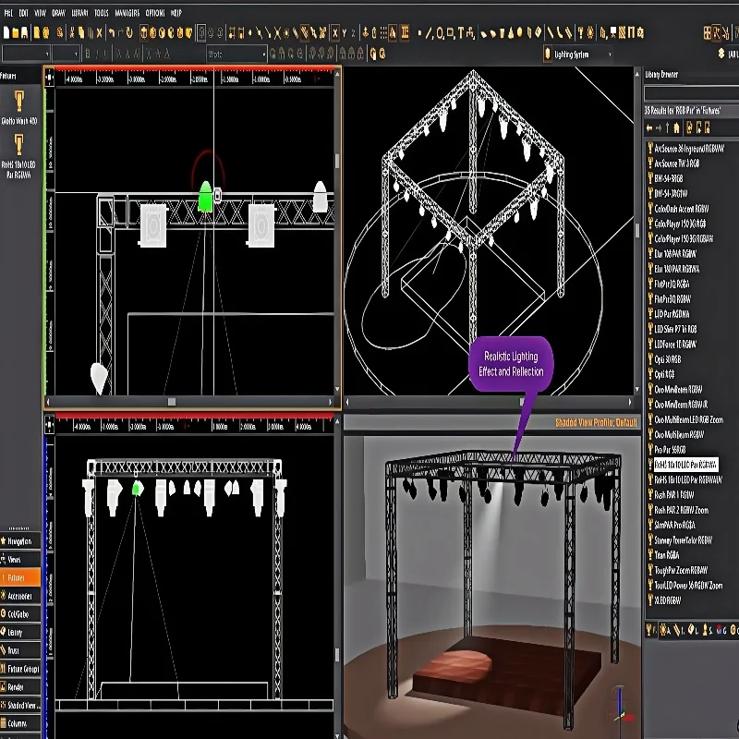
Task: Switch to the Fixtures tab
Action: (20, 578)
